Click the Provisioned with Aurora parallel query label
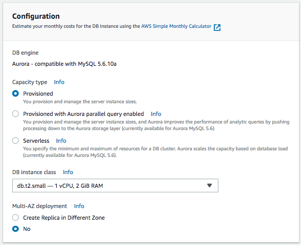 click(x=84, y=114)
